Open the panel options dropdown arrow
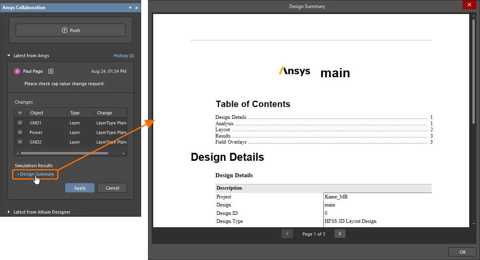This screenshot has width=480, height=260. 130,8
